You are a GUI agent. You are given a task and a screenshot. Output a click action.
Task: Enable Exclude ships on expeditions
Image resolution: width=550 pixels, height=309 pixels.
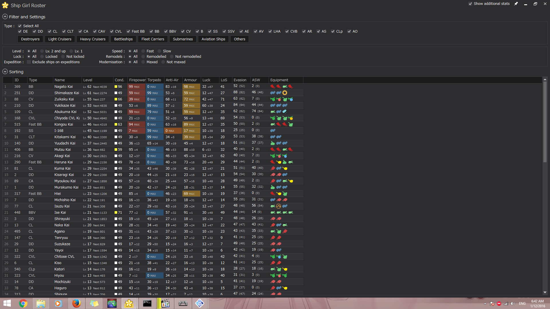[x=29, y=62]
